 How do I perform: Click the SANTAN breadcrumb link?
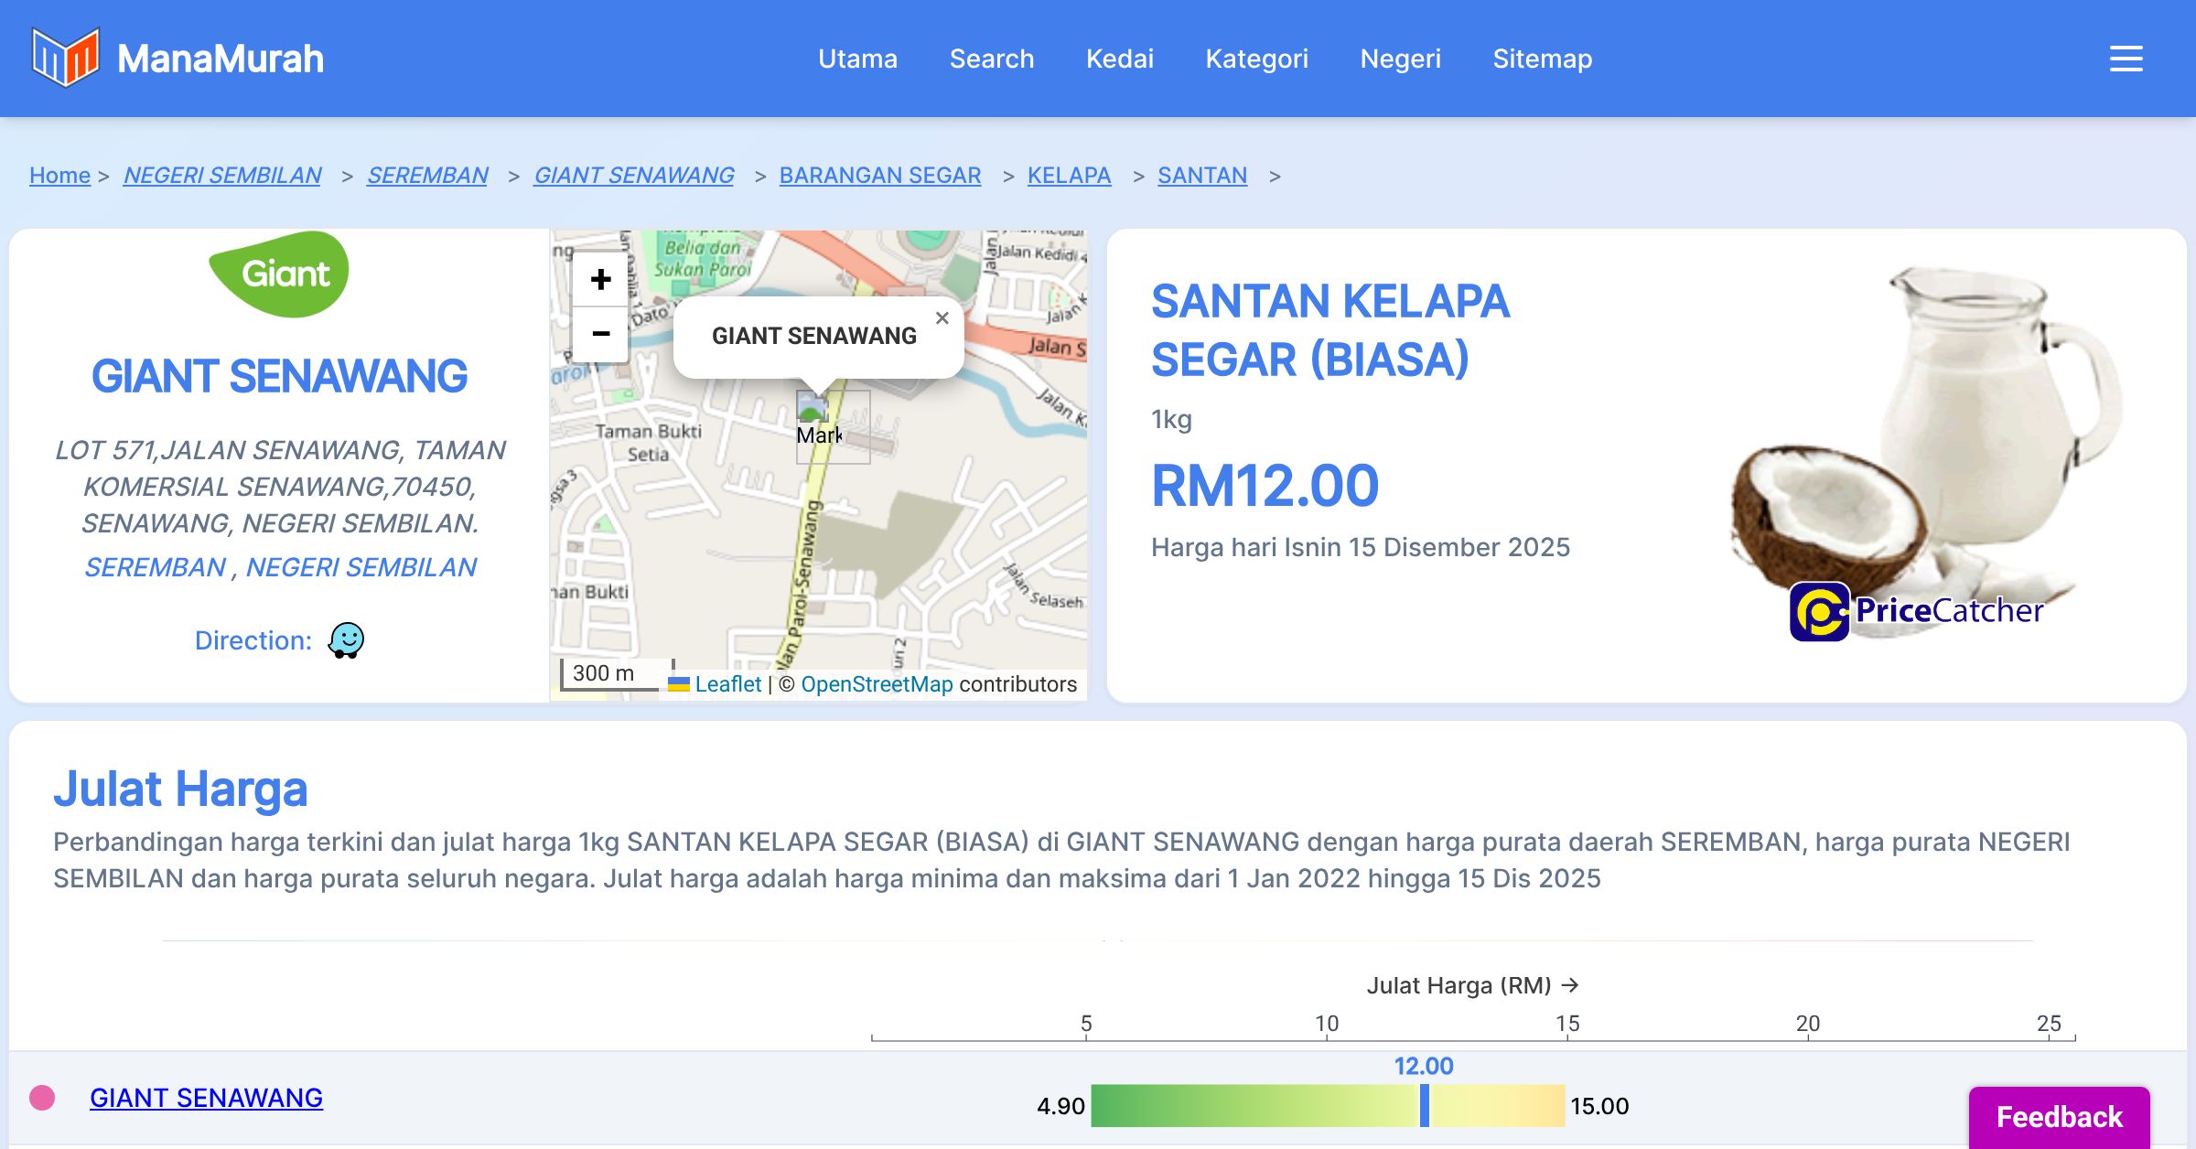[1201, 175]
